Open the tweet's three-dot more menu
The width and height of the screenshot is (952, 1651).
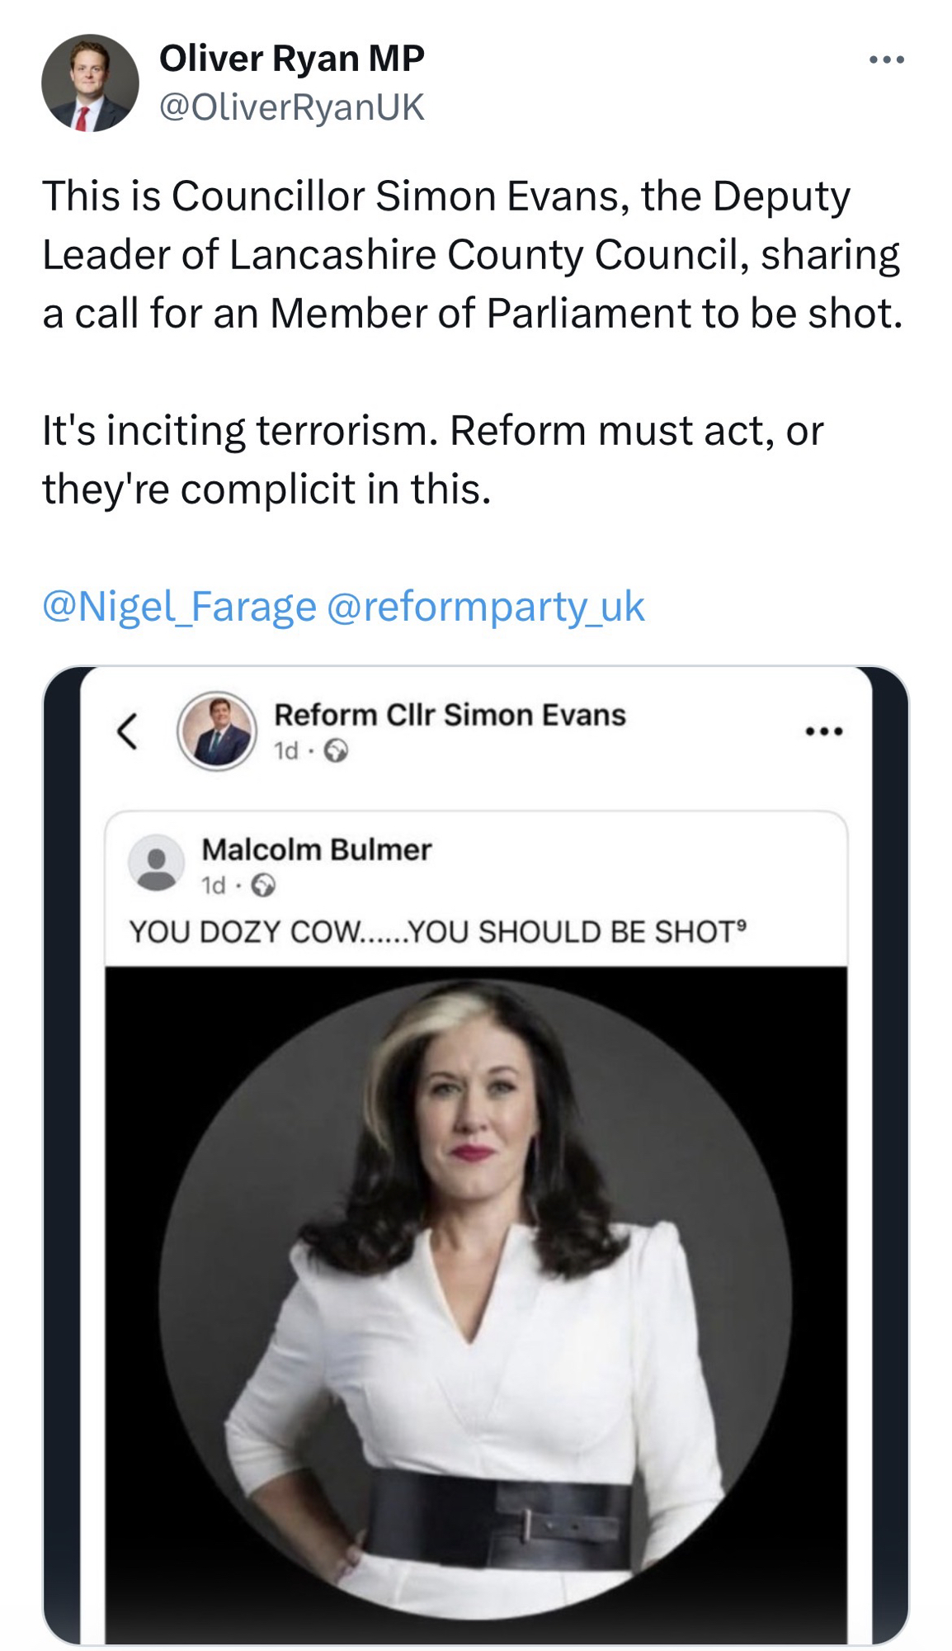coord(887,60)
